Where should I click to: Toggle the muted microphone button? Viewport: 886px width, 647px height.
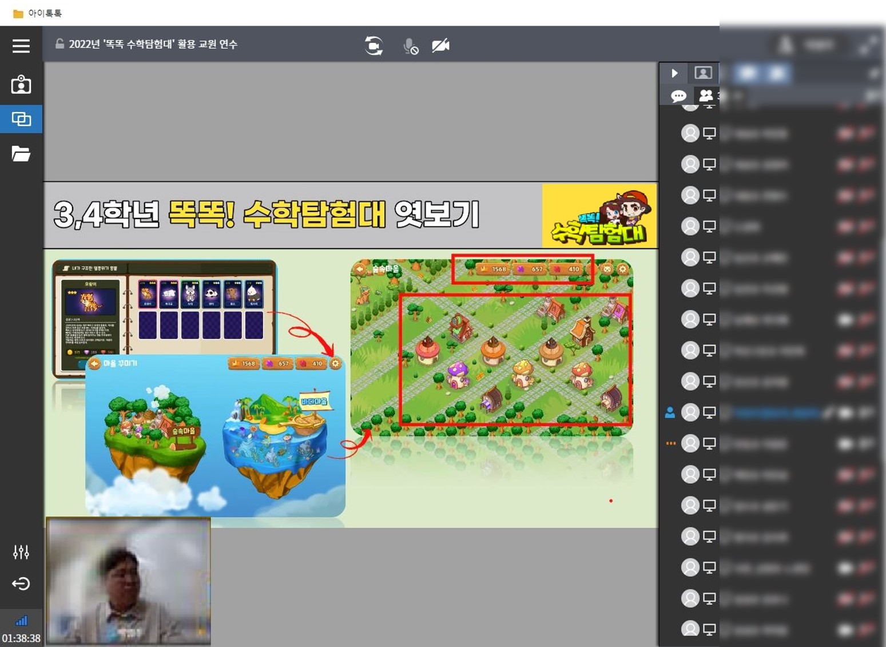[410, 46]
